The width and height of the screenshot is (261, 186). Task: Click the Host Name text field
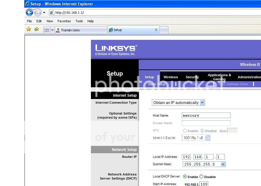coord(206,115)
